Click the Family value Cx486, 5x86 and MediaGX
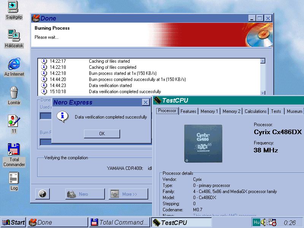This screenshot has width=304, height=228. click(235, 192)
